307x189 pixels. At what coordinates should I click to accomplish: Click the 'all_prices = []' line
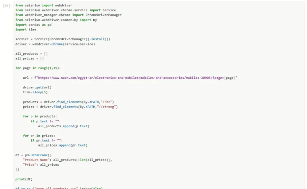pyautogui.click(x=29, y=58)
